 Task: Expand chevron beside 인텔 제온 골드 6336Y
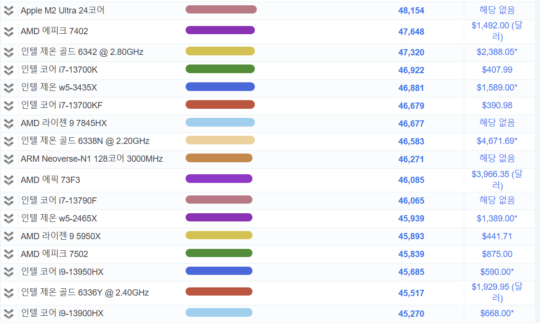pyautogui.click(x=9, y=293)
